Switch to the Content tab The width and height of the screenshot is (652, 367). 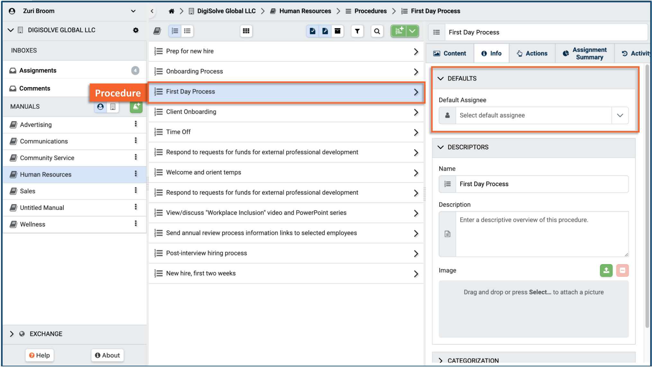tap(450, 54)
